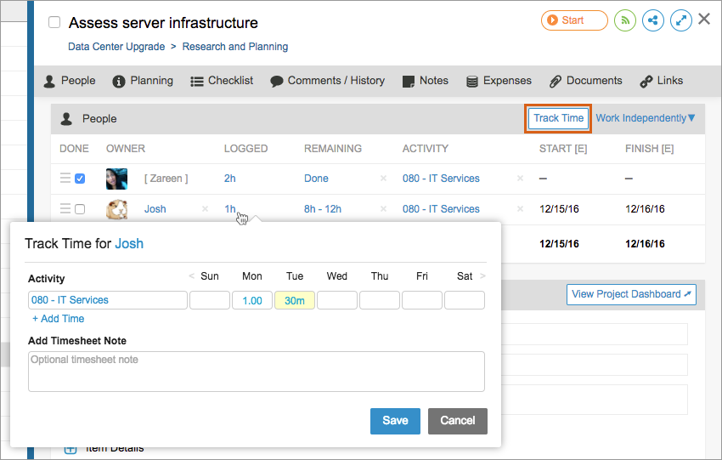Click the RSS follow icon
The image size is (722, 460).
coord(625,21)
